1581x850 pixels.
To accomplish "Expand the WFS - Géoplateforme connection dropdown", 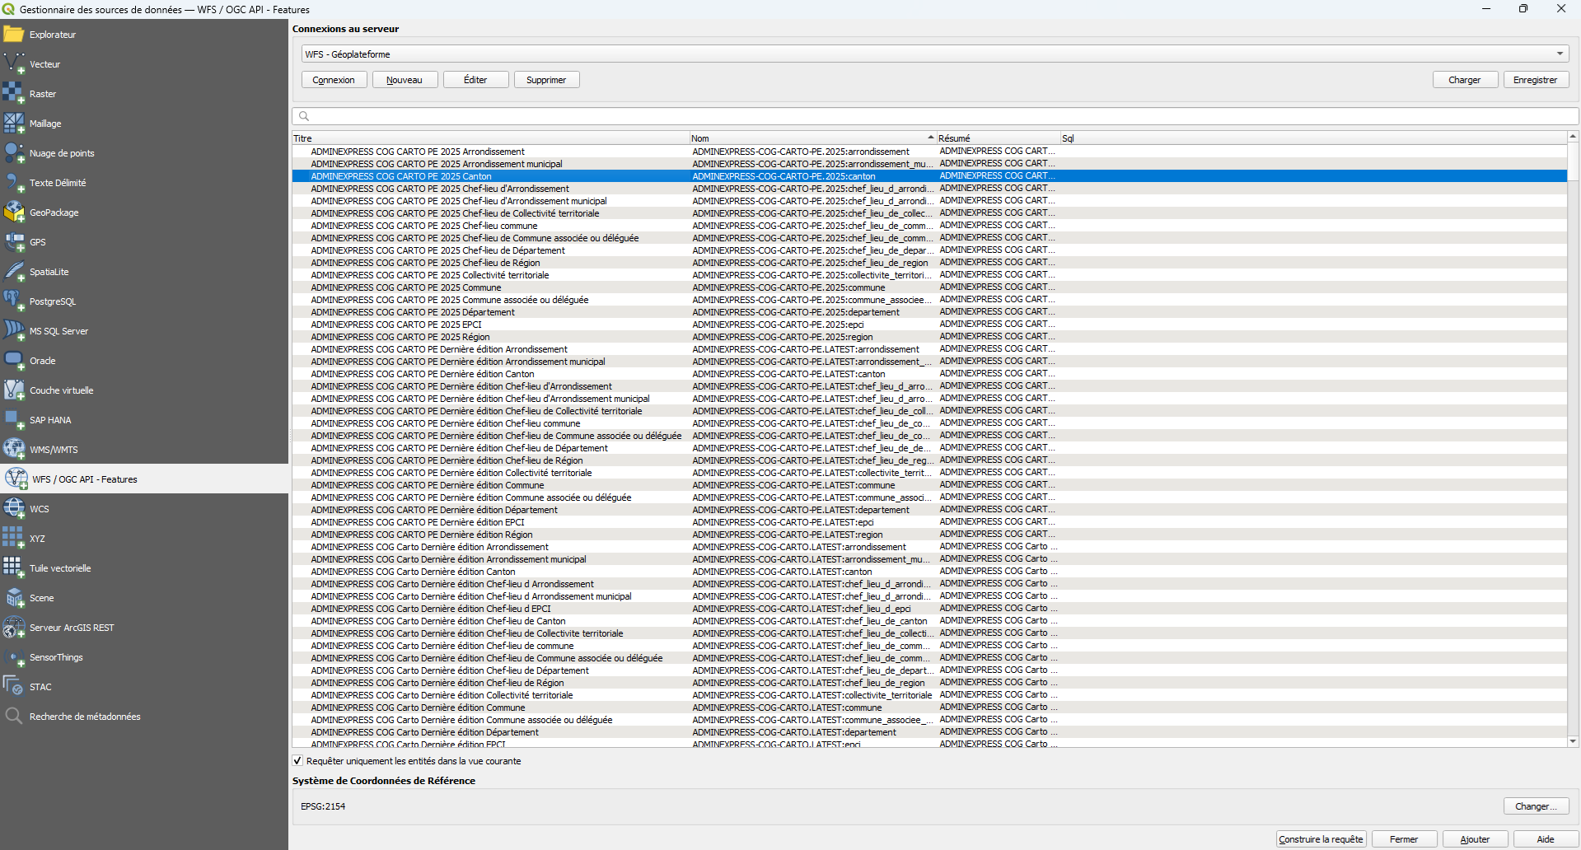I will click(x=1559, y=54).
